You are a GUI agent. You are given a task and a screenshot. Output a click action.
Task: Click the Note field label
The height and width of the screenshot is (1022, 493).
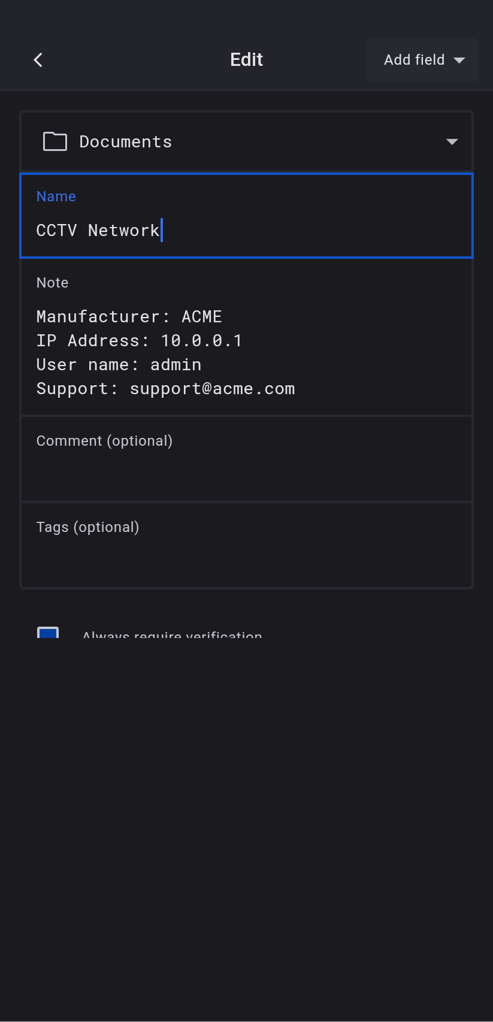[53, 283]
